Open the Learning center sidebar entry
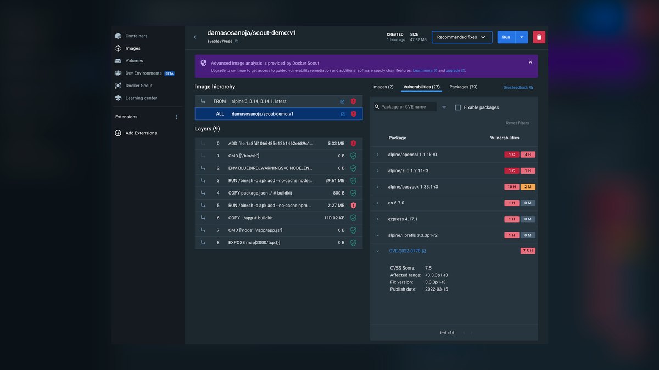This screenshot has height=370, width=659. (x=141, y=98)
